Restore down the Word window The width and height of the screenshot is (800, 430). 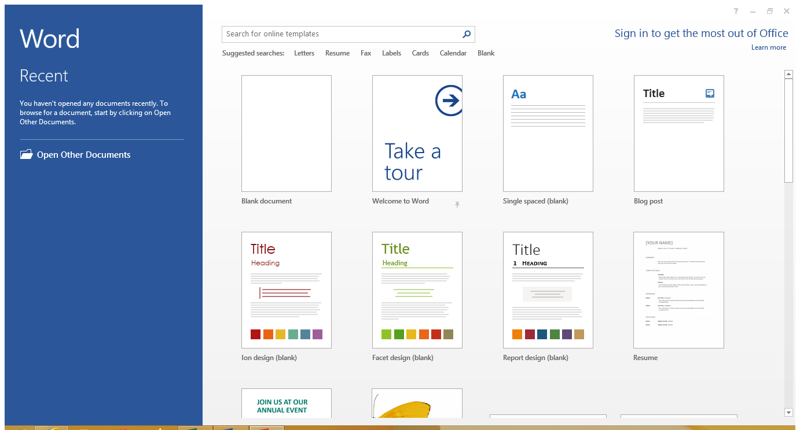[770, 11]
